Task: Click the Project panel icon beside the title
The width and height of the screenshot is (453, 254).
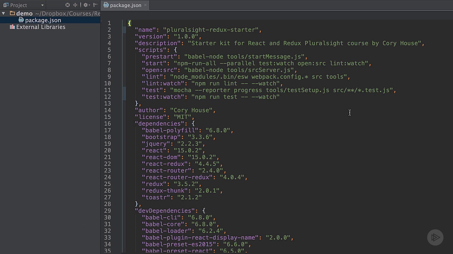Action: 6,5
